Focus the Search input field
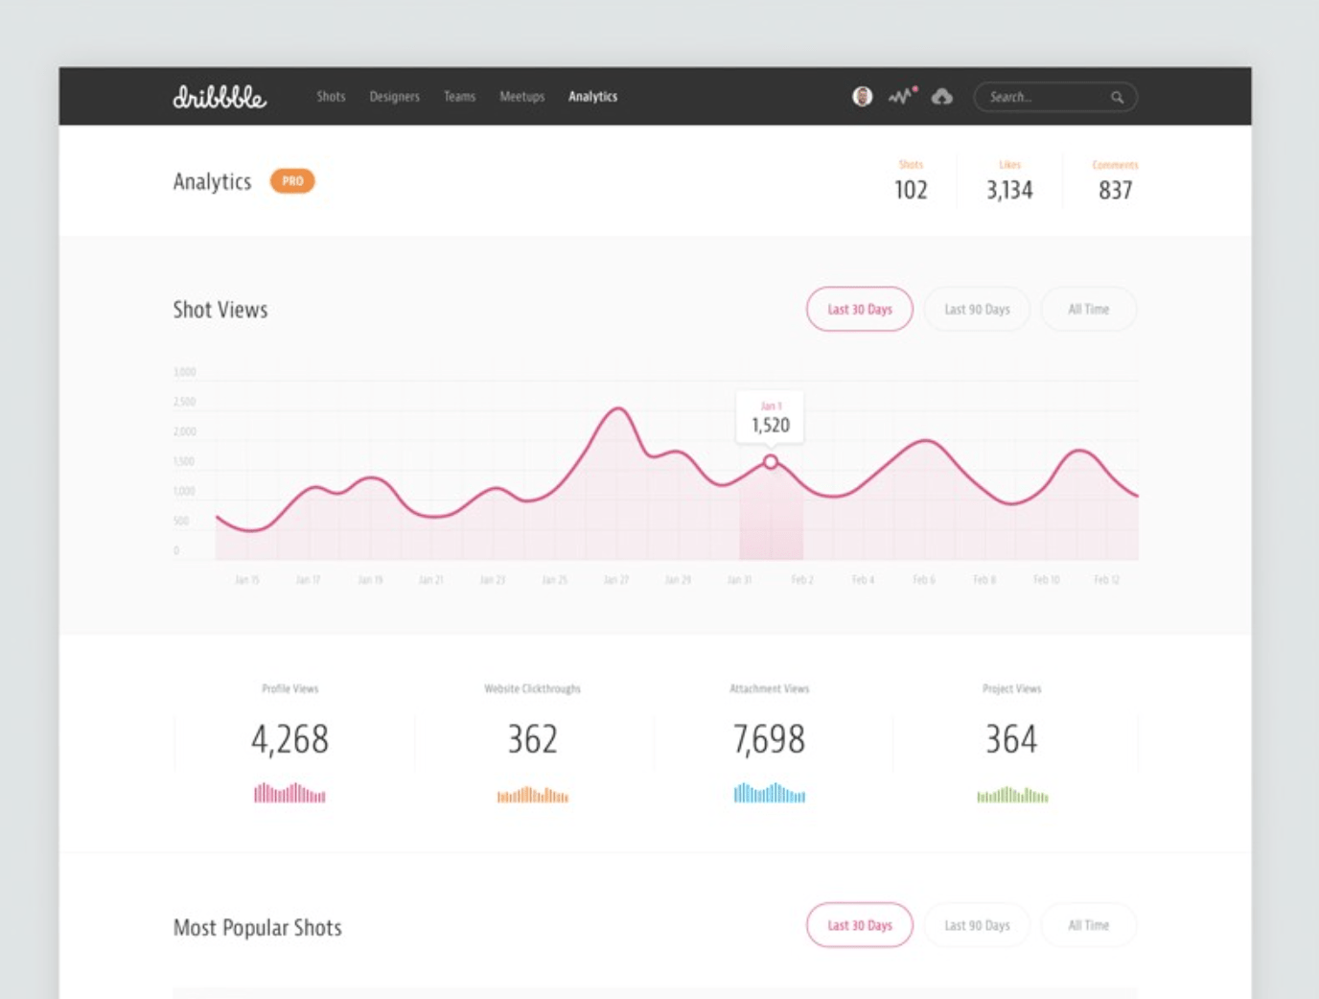The width and height of the screenshot is (1319, 999). pos(1055,97)
